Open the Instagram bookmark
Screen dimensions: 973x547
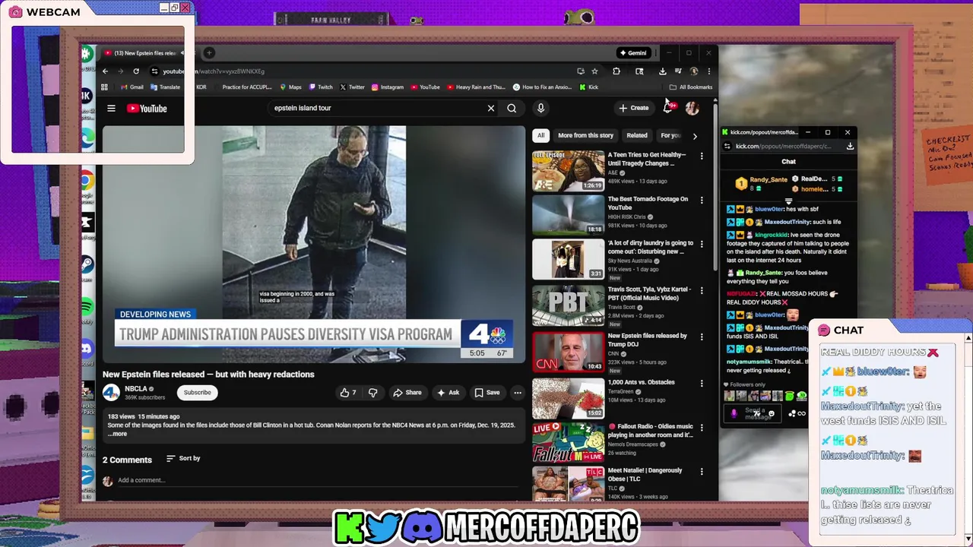388,87
